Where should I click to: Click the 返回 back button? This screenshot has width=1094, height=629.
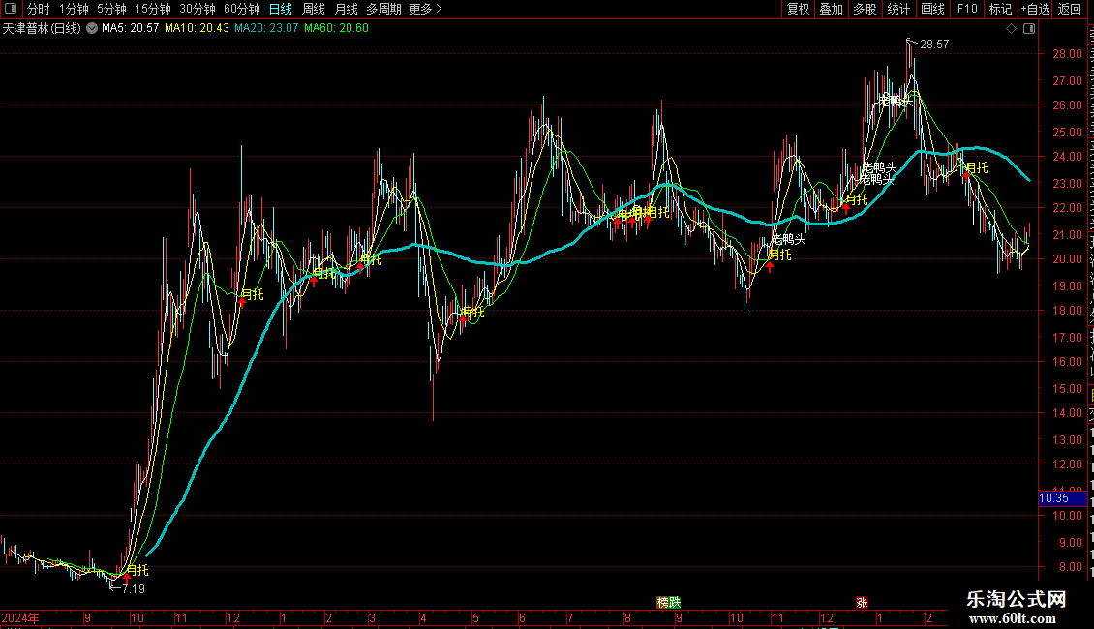(1069, 9)
